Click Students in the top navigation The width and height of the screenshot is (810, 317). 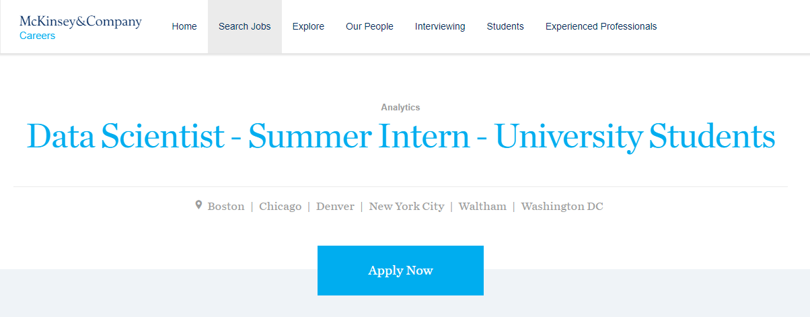tap(505, 27)
